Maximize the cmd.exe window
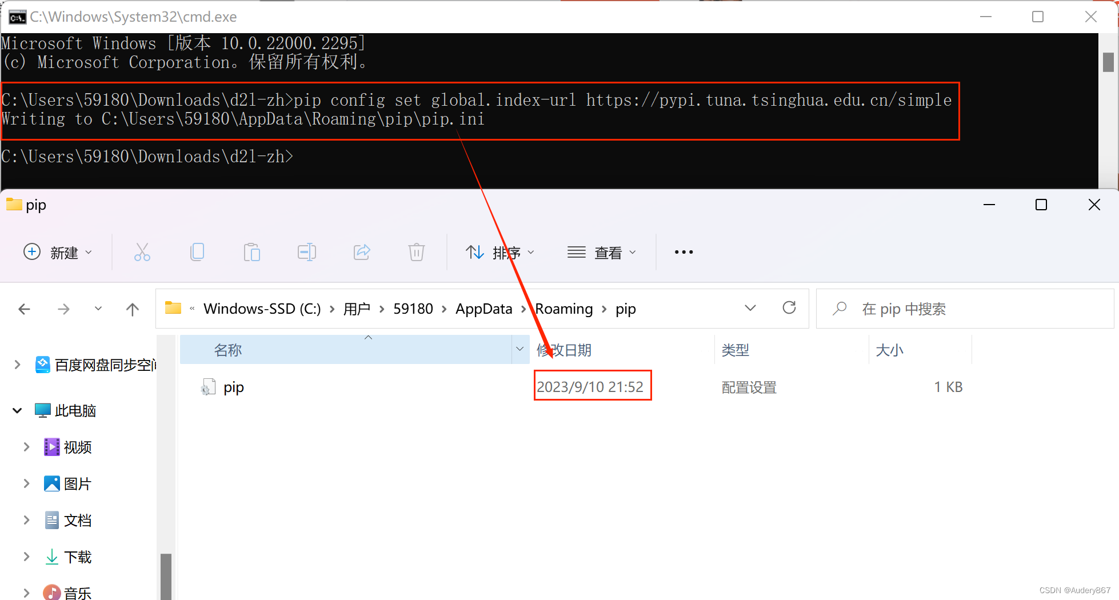 click(x=1038, y=17)
